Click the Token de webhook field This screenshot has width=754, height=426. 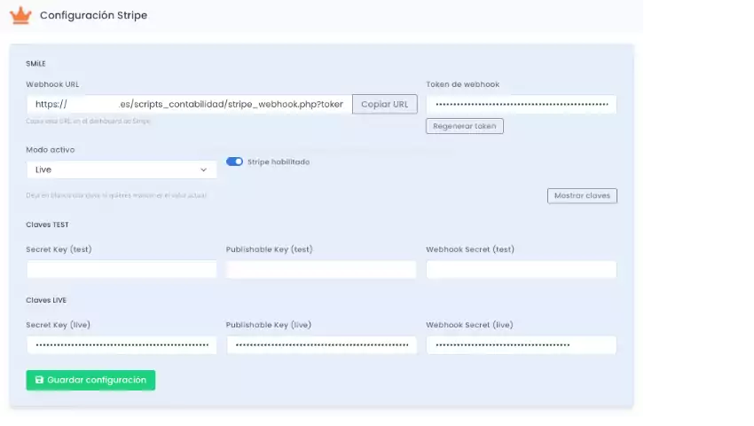[522, 105]
